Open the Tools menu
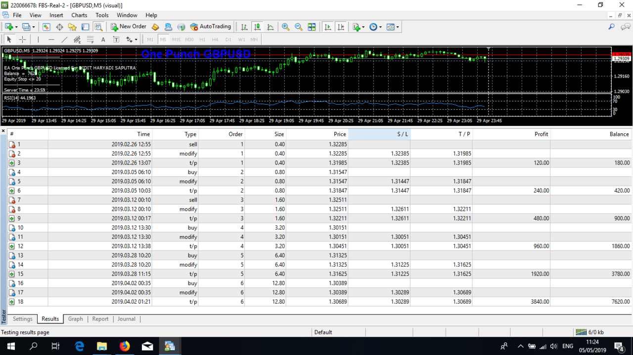Viewport: 633px width, 355px height. tap(102, 15)
